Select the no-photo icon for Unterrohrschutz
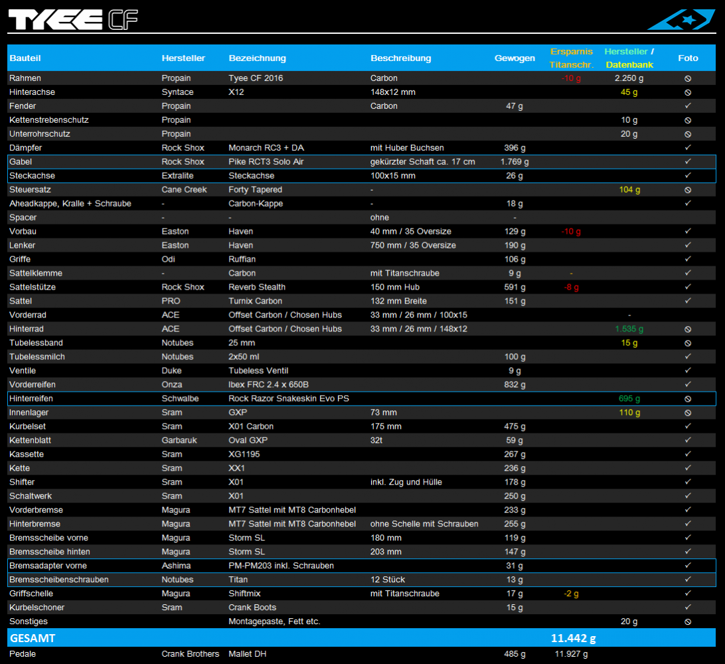725x664 pixels. (x=688, y=134)
